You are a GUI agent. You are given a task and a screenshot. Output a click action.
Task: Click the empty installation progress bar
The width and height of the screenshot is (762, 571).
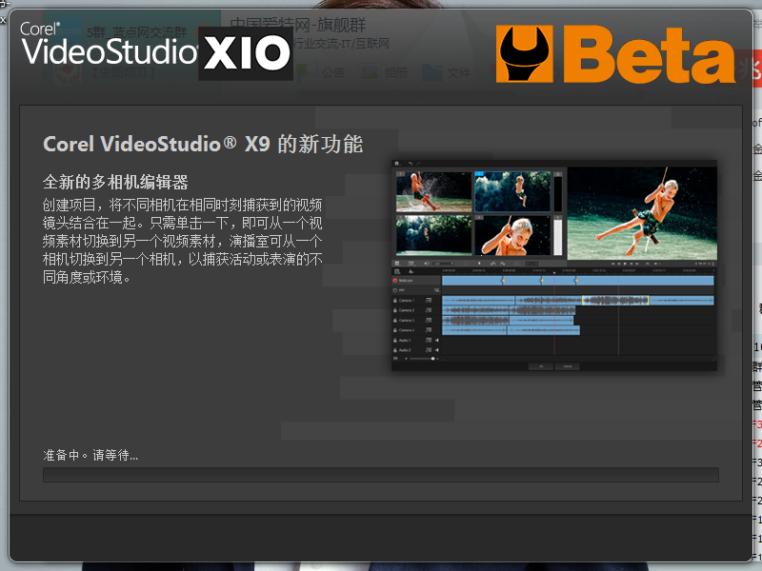pyautogui.click(x=380, y=474)
